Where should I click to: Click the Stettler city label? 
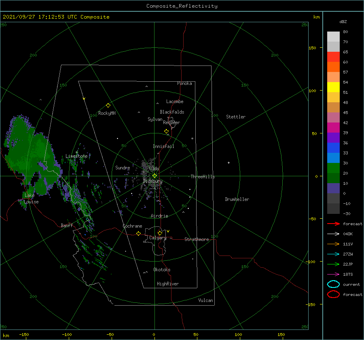(x=236, y=117)
